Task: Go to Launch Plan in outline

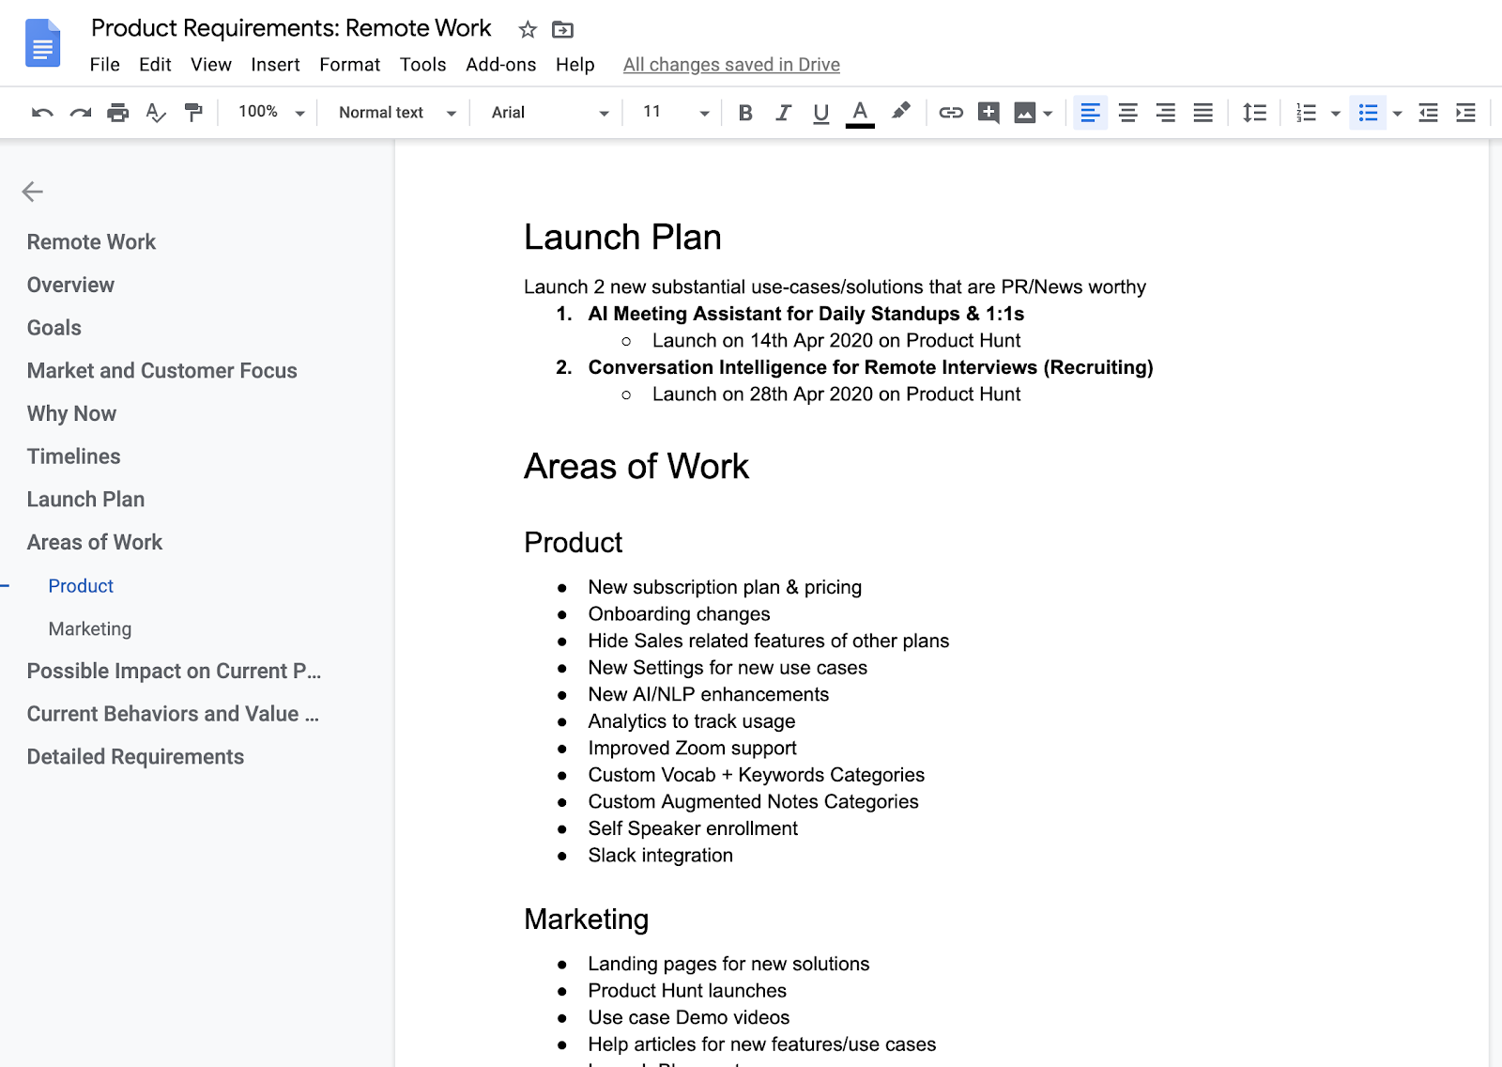Action: pos(85,500)
